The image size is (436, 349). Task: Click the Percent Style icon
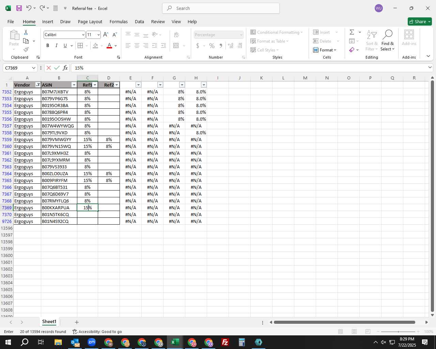pyautogui.click(x=212, y=45)
